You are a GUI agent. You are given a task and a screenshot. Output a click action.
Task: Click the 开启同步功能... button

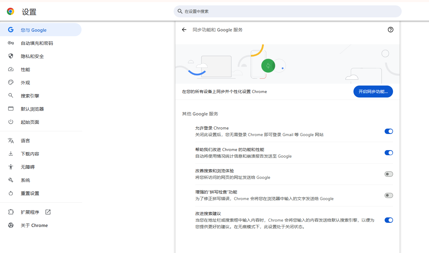point(373,92)
